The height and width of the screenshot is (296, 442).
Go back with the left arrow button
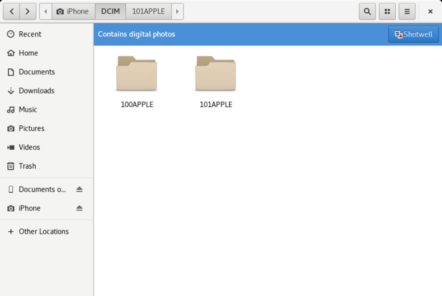[x=12, y=12]
